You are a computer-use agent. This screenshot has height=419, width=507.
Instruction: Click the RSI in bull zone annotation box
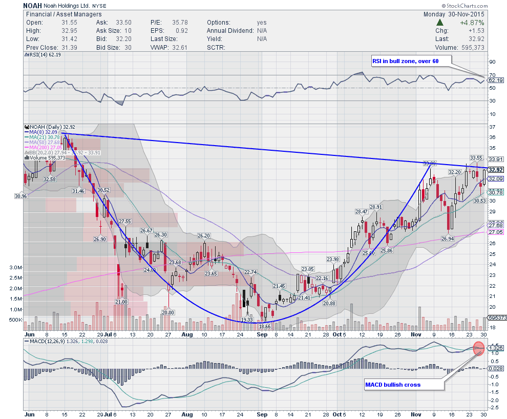coord(411,61)
